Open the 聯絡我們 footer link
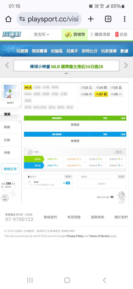The width and height of the screenshot is (133, 289). coord(50,217)
